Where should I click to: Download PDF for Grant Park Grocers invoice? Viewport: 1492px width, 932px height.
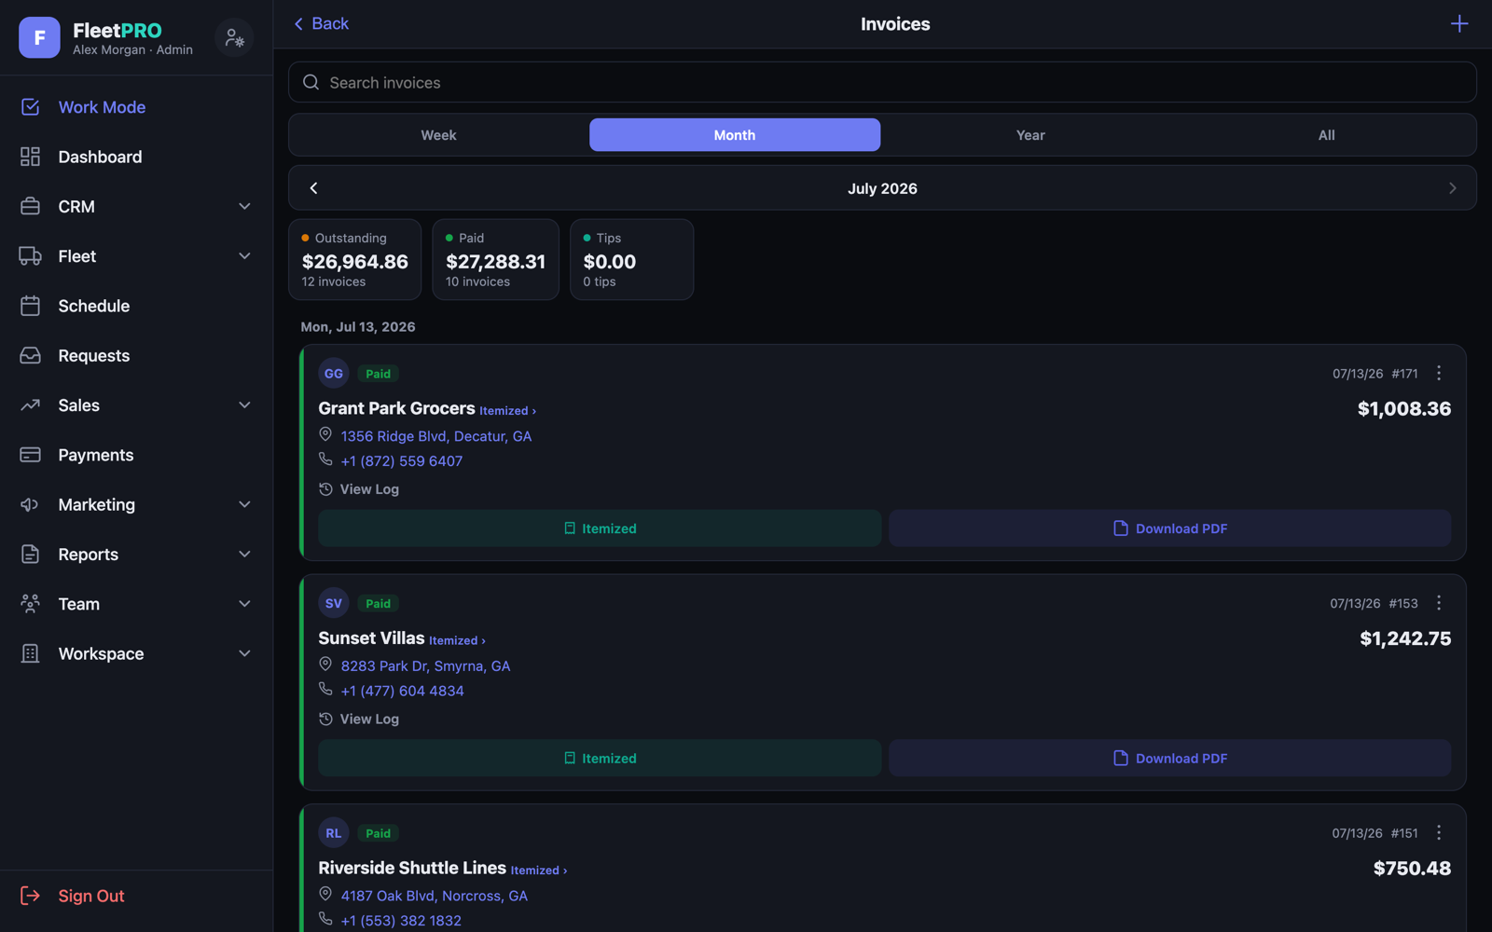point(1169,528)
